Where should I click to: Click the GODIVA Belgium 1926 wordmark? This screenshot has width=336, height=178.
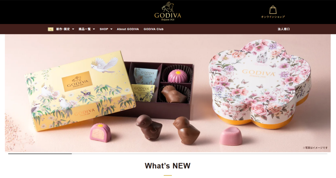[x=168, y=16]
